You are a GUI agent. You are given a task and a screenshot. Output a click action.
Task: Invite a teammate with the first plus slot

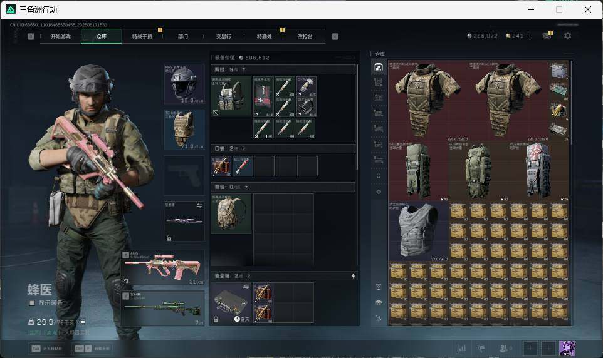click(x=530, y=349)
